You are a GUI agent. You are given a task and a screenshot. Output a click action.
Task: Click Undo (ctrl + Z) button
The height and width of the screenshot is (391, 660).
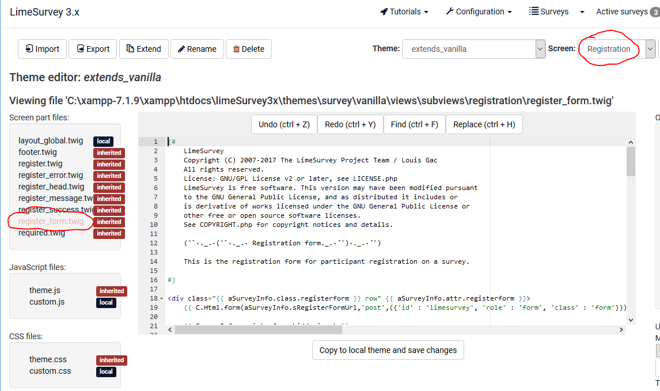coord(284,124)
